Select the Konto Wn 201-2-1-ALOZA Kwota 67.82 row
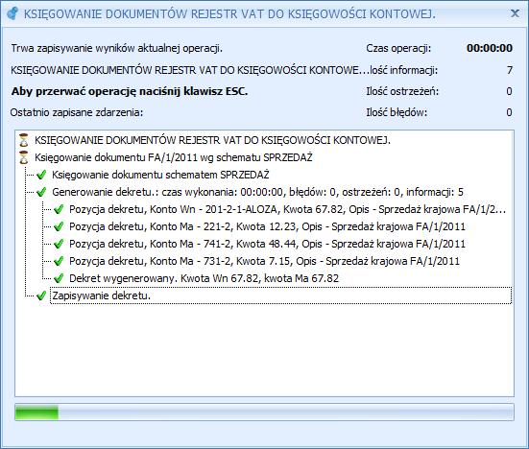Screen dimensions: 529x449 pos(287,209)
